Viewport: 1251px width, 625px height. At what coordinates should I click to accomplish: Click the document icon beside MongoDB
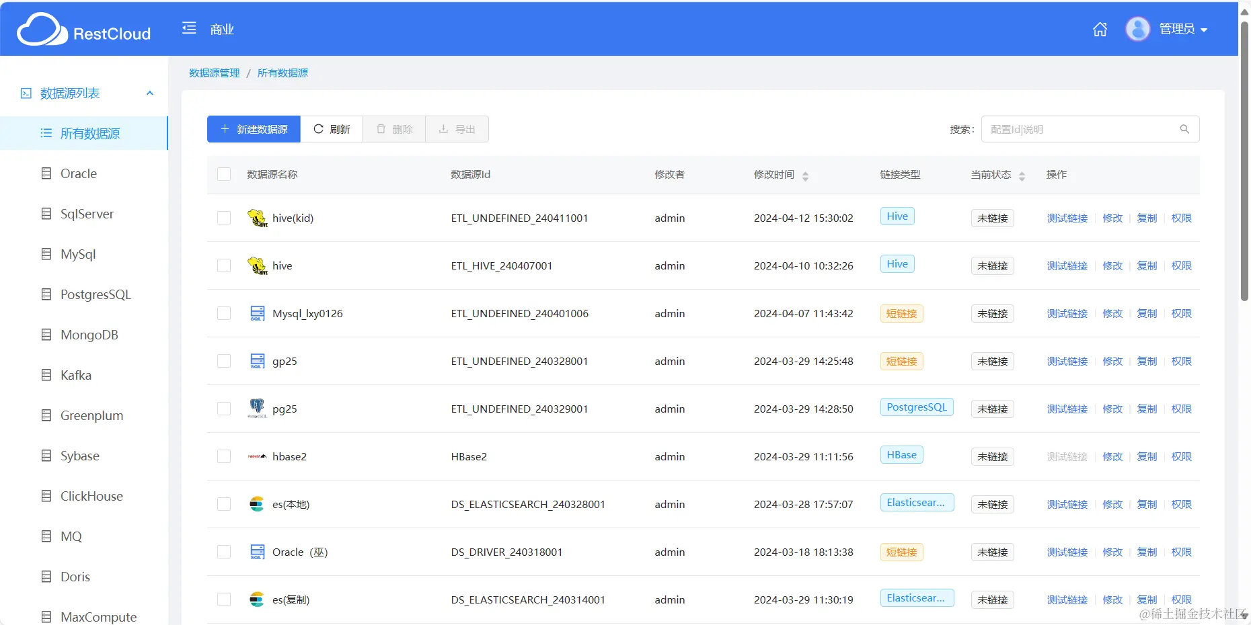click(46, 335)
